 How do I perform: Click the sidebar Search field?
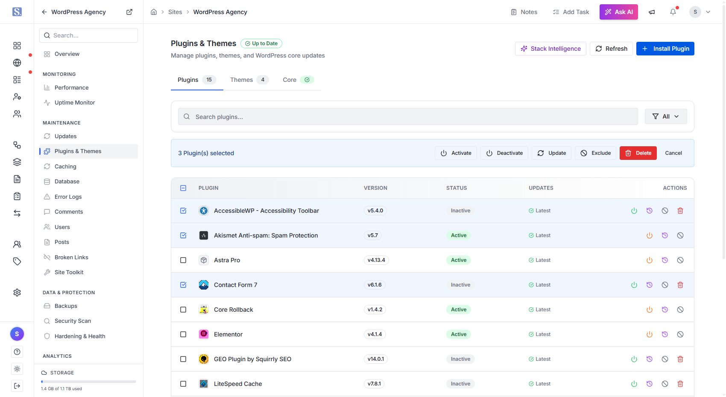point(88,35)
